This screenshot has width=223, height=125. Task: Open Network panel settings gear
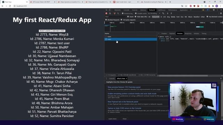tap(221, 13)
